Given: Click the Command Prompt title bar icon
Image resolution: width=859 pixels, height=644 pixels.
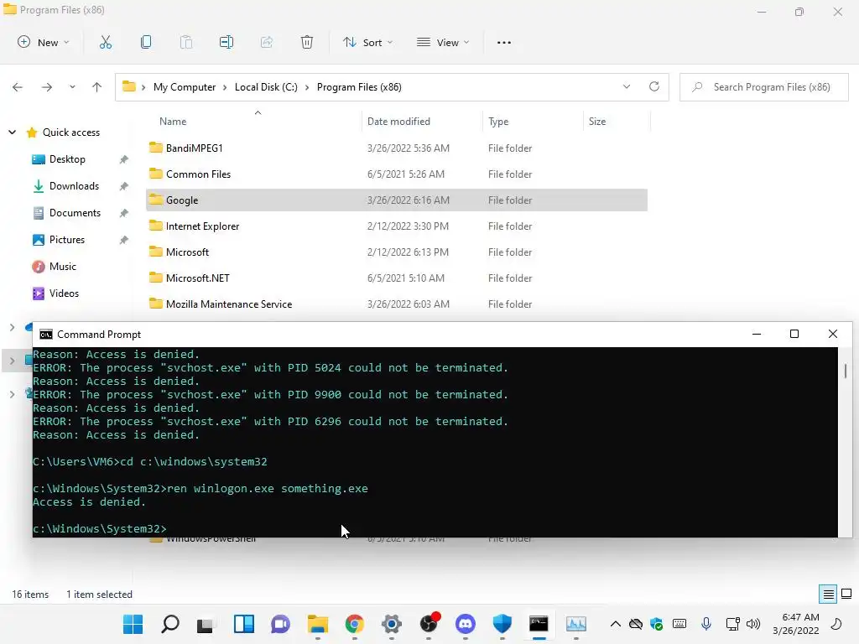Looking at the screenshot, I should (46, 334).
